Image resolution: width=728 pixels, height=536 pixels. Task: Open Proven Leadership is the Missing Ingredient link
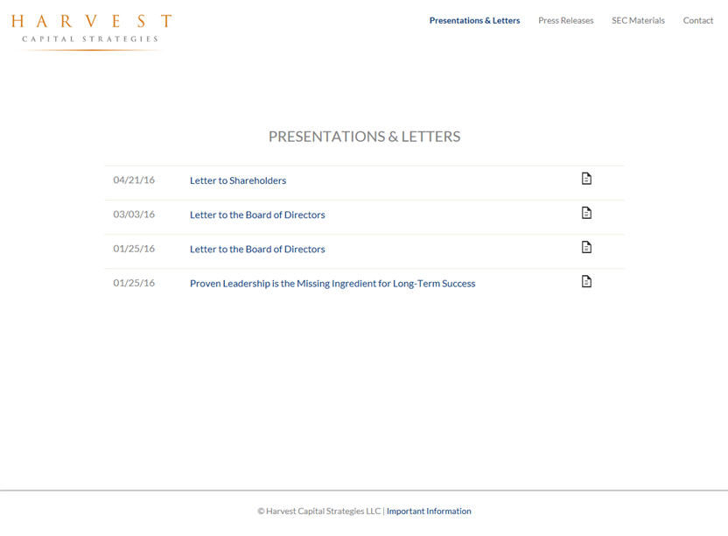click(x=332, y=283)
